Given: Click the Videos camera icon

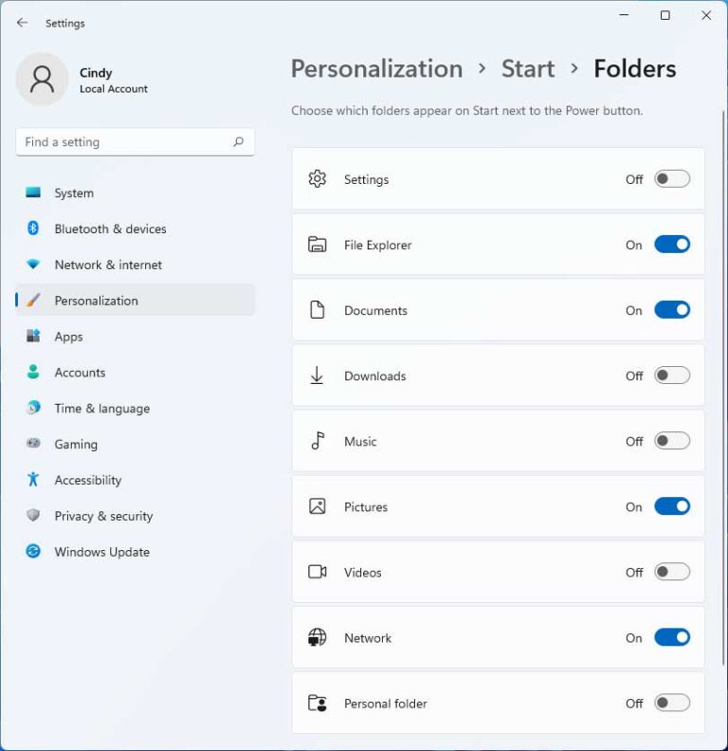Looking at the screenshot, I should coord(317,572).
